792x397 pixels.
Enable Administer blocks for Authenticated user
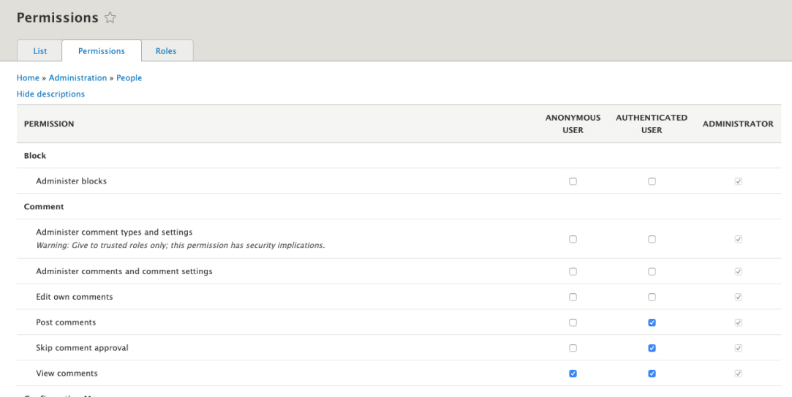[x=652, y=181]
